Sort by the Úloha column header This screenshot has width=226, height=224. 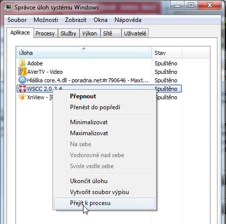[84, 53]
